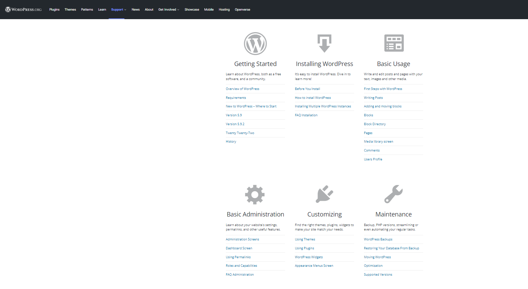Click the Maintenance wrench icon
This screenshot has width=528, height=289.
pyautogui.click(x=393, y=194)
